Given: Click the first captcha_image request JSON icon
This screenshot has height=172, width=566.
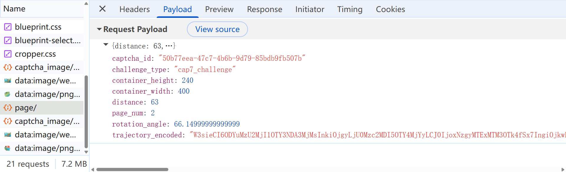Looking at the screenshot, I should point(8,68).
